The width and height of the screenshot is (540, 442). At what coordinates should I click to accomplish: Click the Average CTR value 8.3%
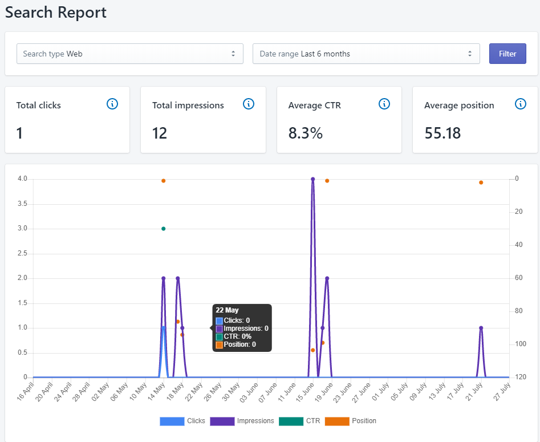[x=306, y=133]
